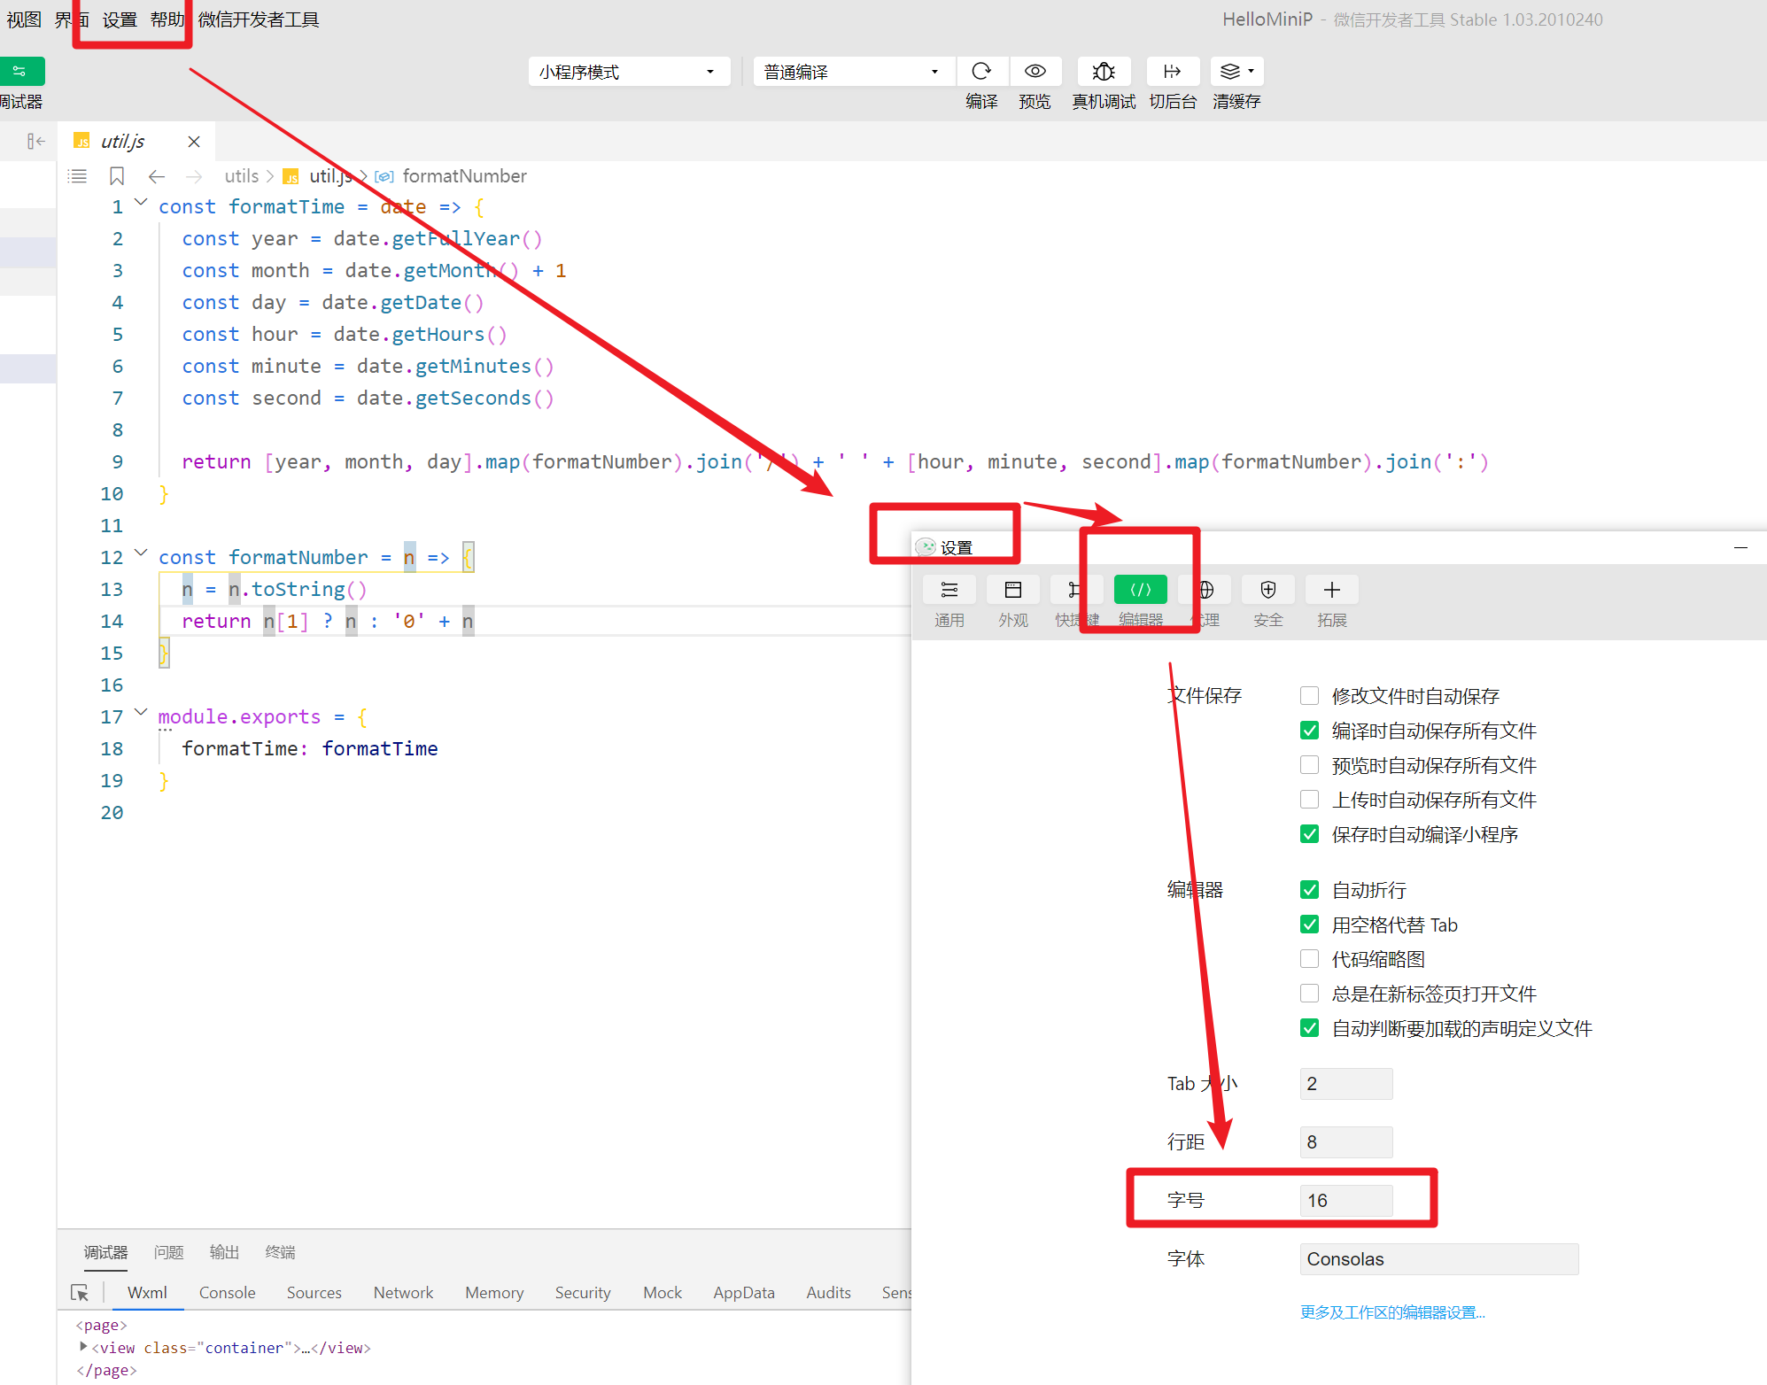
Task: Click the font size input field
Action: tap(1345, 1201)
